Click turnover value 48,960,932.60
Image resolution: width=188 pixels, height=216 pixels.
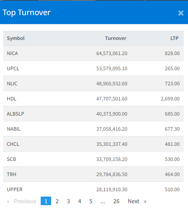pyautogui.click(x=112, y=84)
